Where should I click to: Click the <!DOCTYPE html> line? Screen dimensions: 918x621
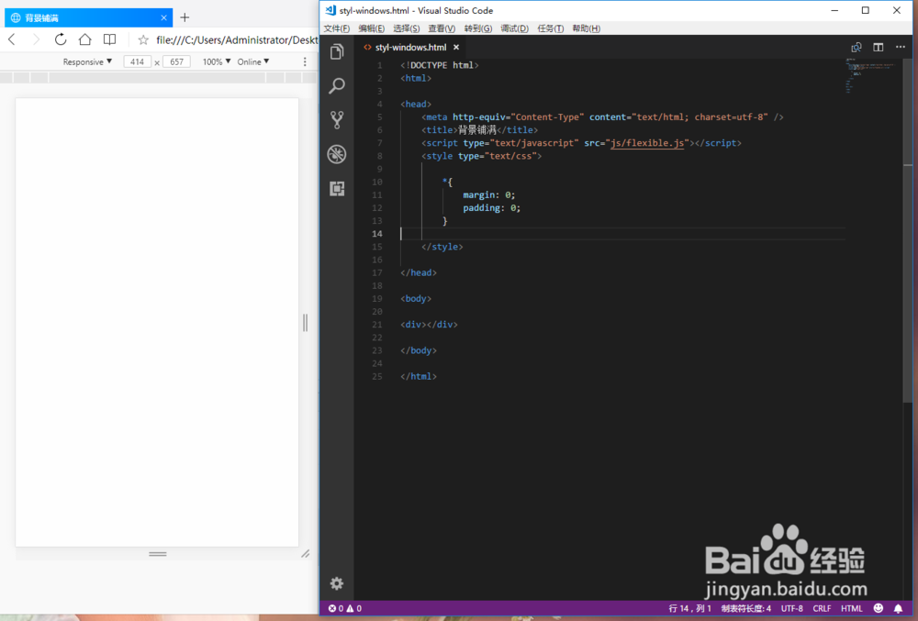pyautogui.click(x=439, y=65)
